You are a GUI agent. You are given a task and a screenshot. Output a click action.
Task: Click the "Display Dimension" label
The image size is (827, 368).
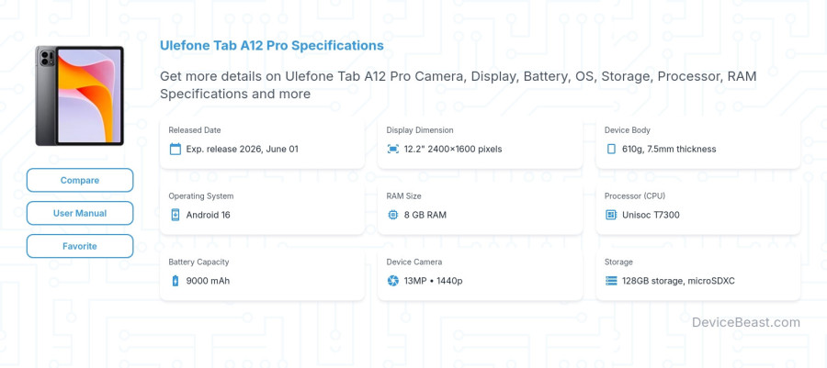click(x=420, y=130)
